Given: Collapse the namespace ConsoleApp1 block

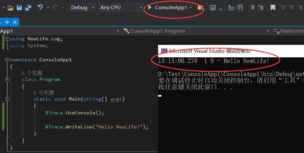Looking at the screenshot, I should (7, 60).
